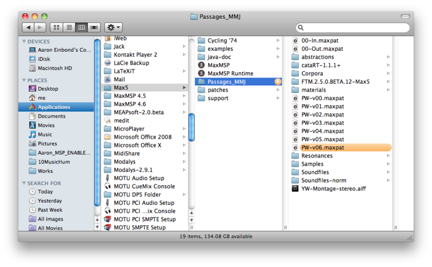
Task: Select MOTU Audio Setup application
Action: point(134,178)
